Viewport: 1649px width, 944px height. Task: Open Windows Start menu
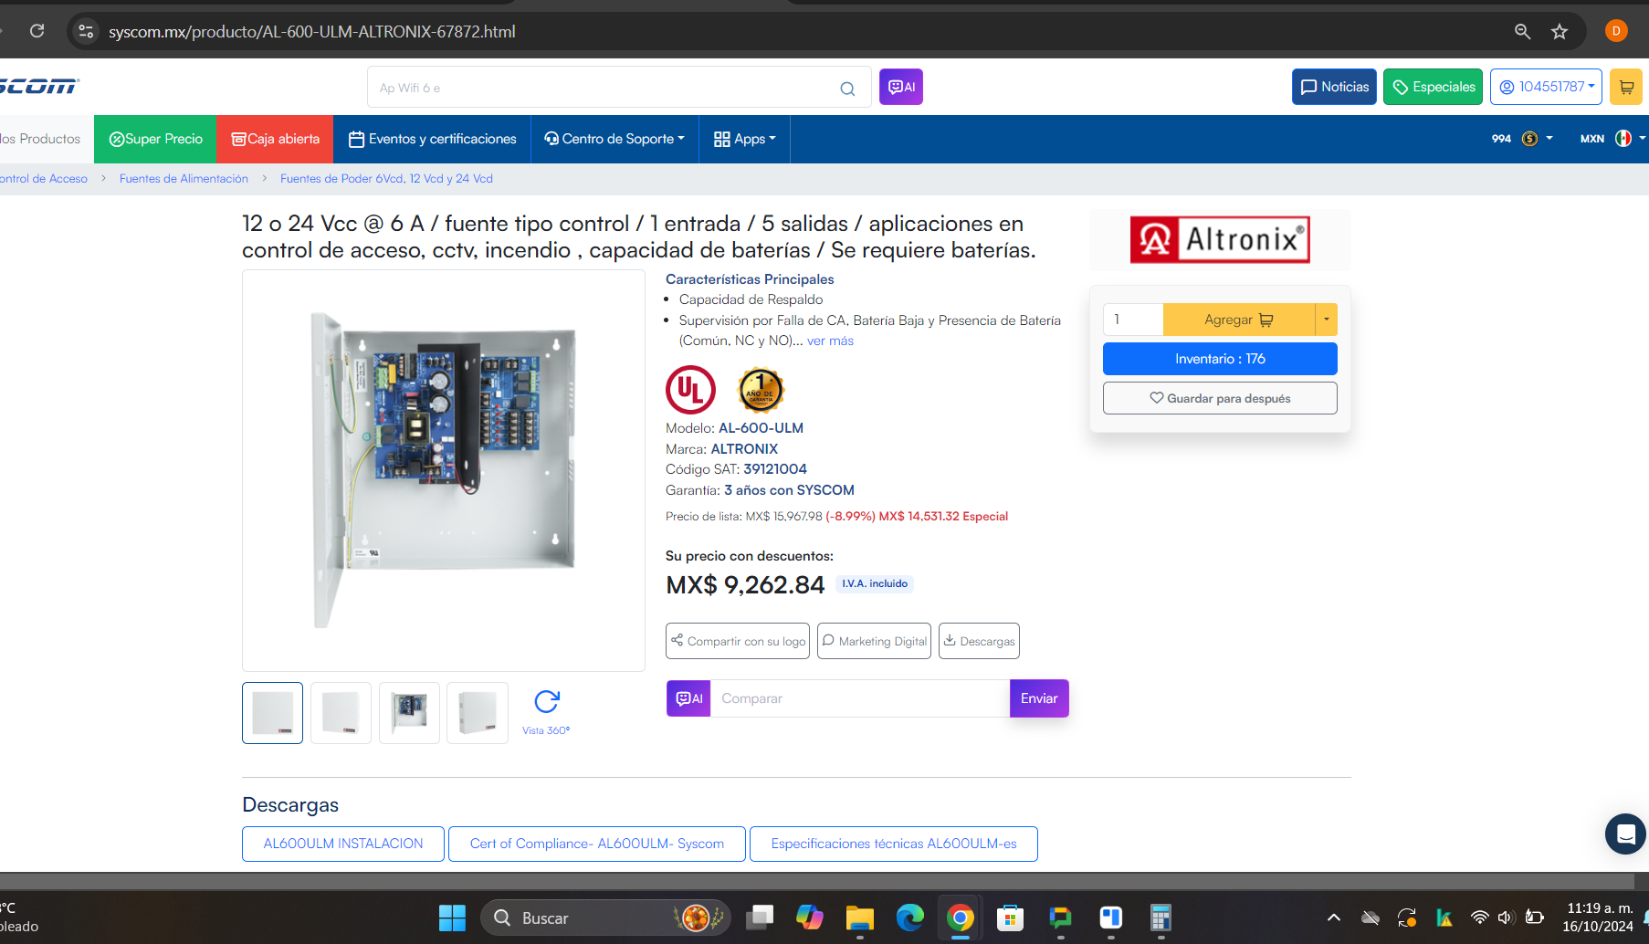coord(452,918)
